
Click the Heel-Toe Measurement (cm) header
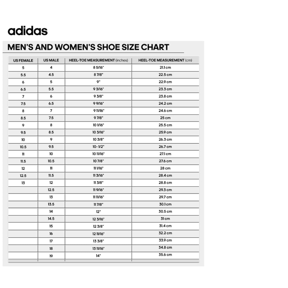click(x=165, y=60)
